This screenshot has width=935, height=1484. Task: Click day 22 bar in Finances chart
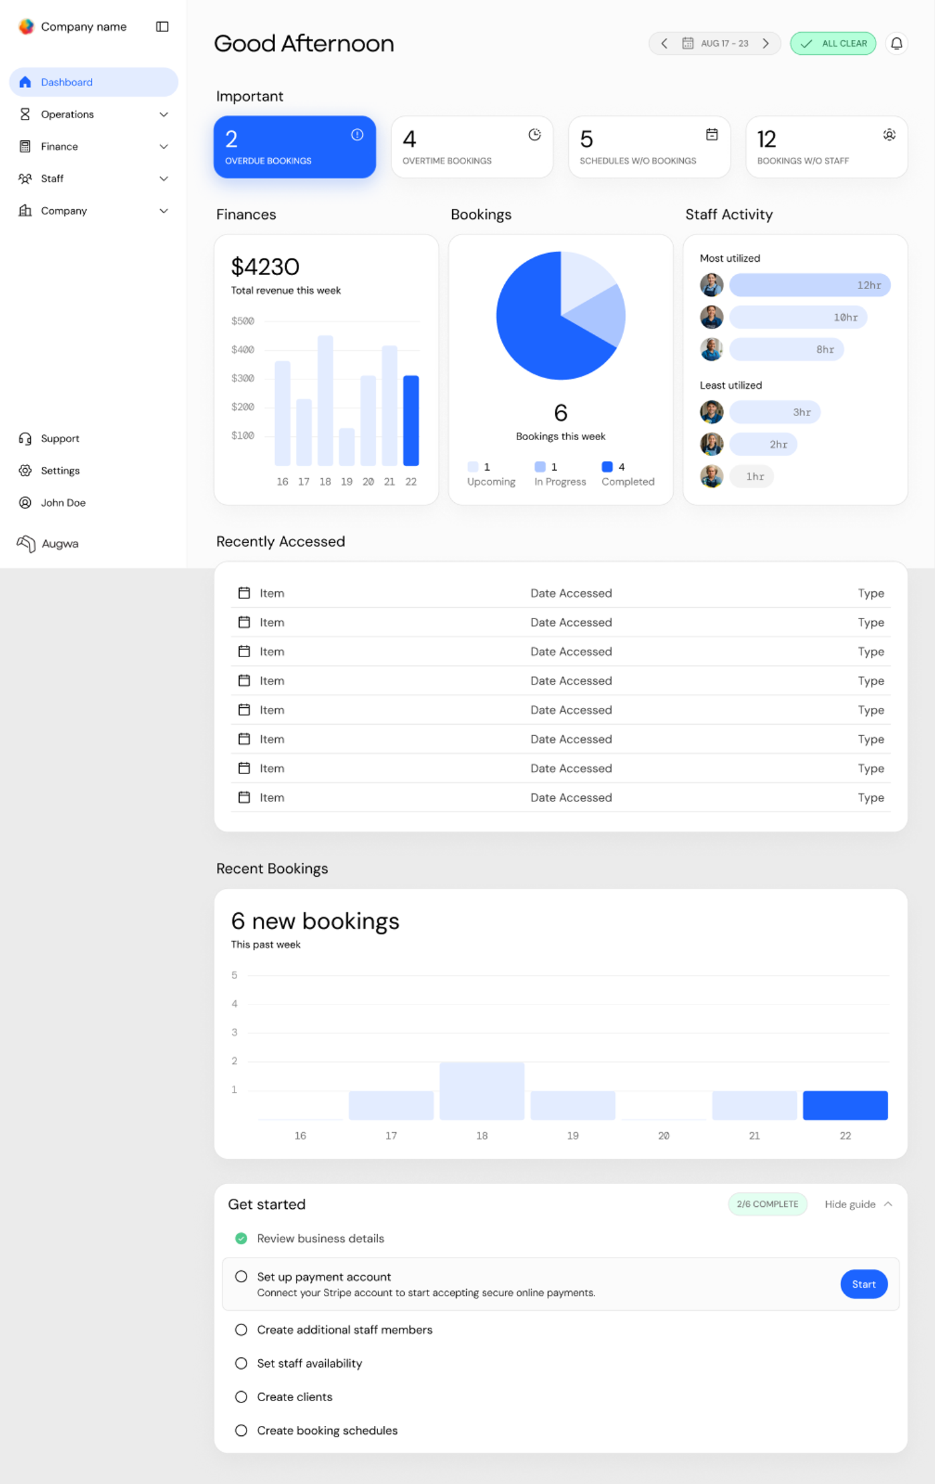click(x=411, y=420)
